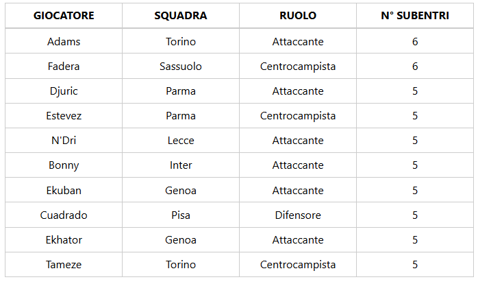Click the N° SUBENTRI column header
The image size is (478, 284).
415,16
